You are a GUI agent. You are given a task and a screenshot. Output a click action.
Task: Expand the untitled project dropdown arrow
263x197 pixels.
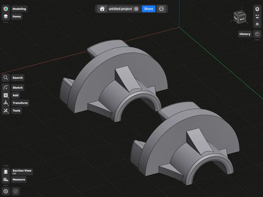136,9
